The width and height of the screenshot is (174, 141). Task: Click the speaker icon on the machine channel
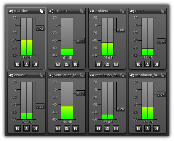point(11,11)
